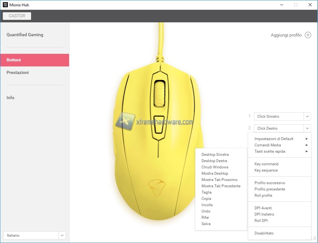The width and height of the screenshot is (318, 243).
Task: Switch to Prestazioni section
Action: 18,72
